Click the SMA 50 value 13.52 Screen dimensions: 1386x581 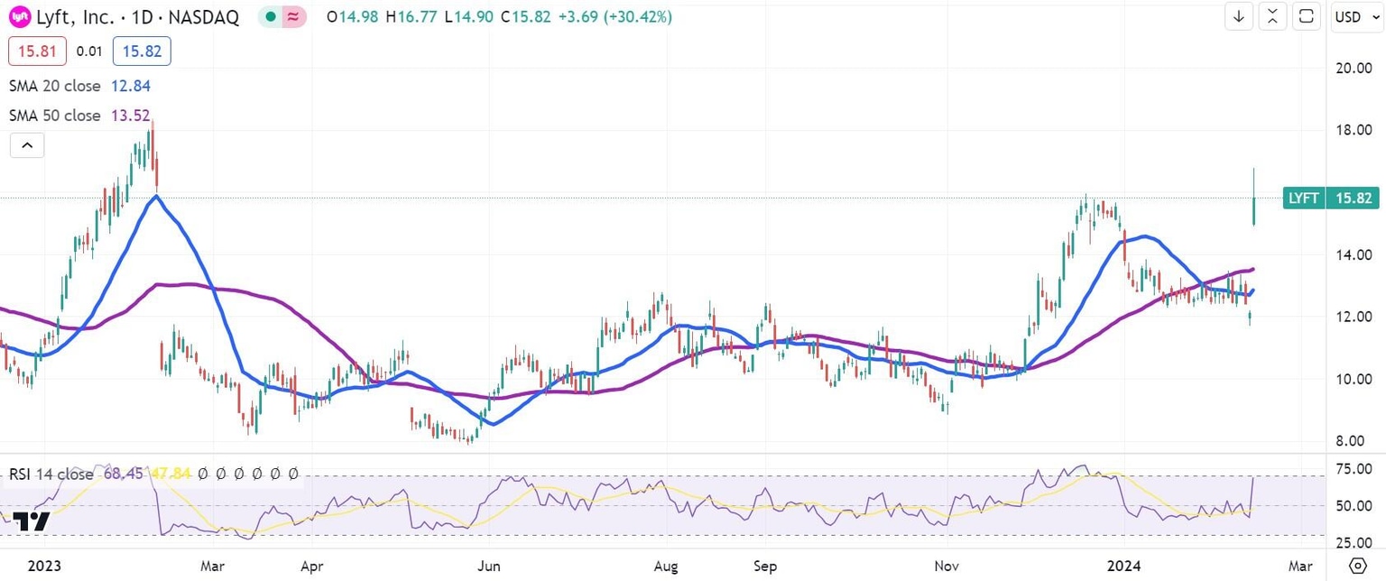click(130, 115)
